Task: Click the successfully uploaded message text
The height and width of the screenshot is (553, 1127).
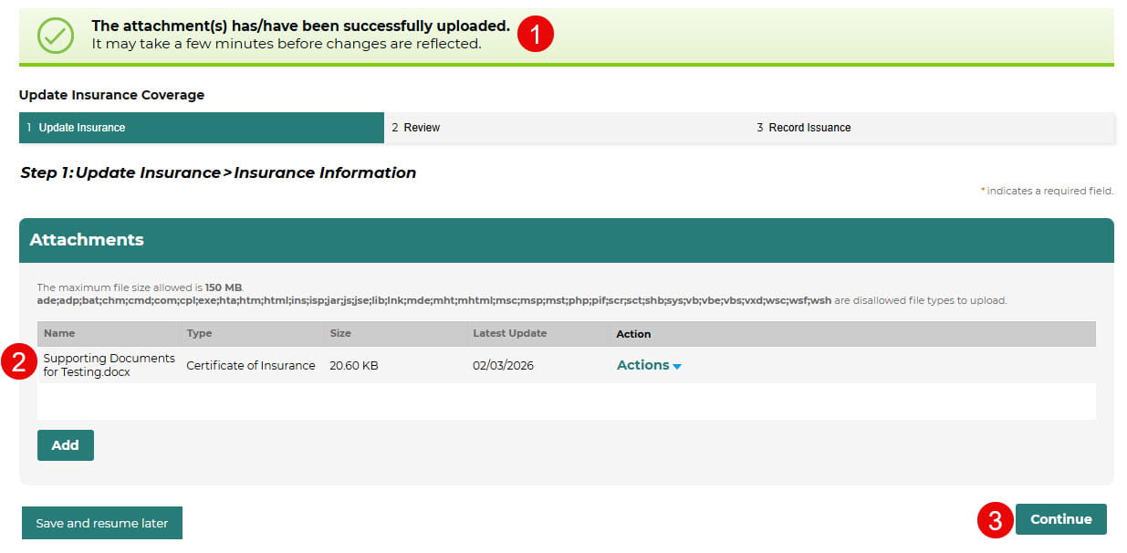Action: tap(301, 26)
